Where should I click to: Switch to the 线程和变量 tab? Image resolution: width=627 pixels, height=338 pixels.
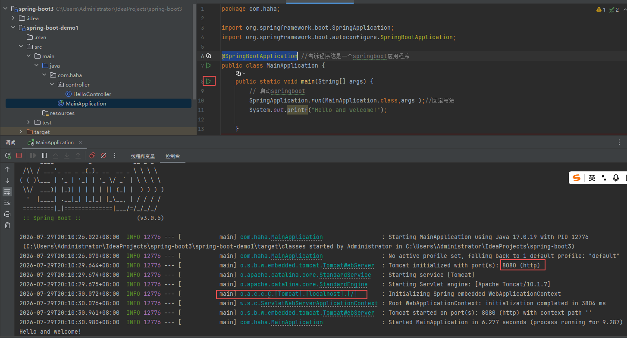(143, 156)
